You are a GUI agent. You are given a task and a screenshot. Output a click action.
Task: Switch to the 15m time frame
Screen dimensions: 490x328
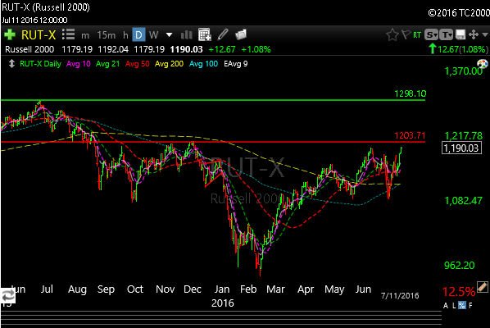(x=107, y=35)
